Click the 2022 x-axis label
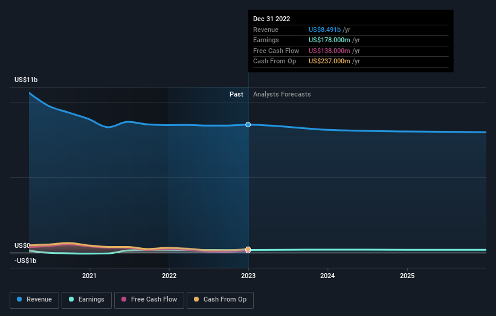Screen dimensions: 496x316 tap(169, 276)
